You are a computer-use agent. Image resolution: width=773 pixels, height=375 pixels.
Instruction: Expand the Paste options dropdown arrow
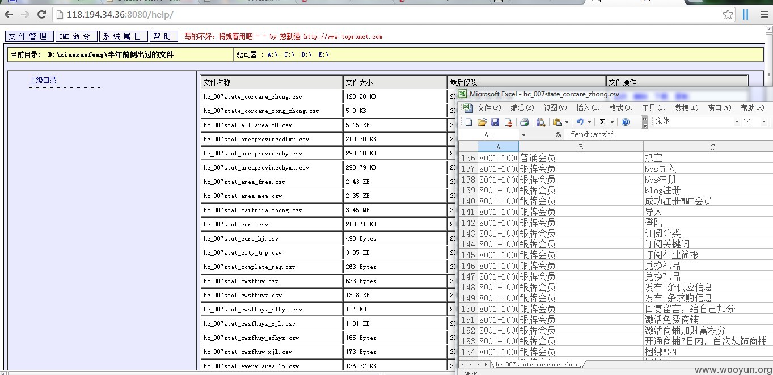click(567, 122)
